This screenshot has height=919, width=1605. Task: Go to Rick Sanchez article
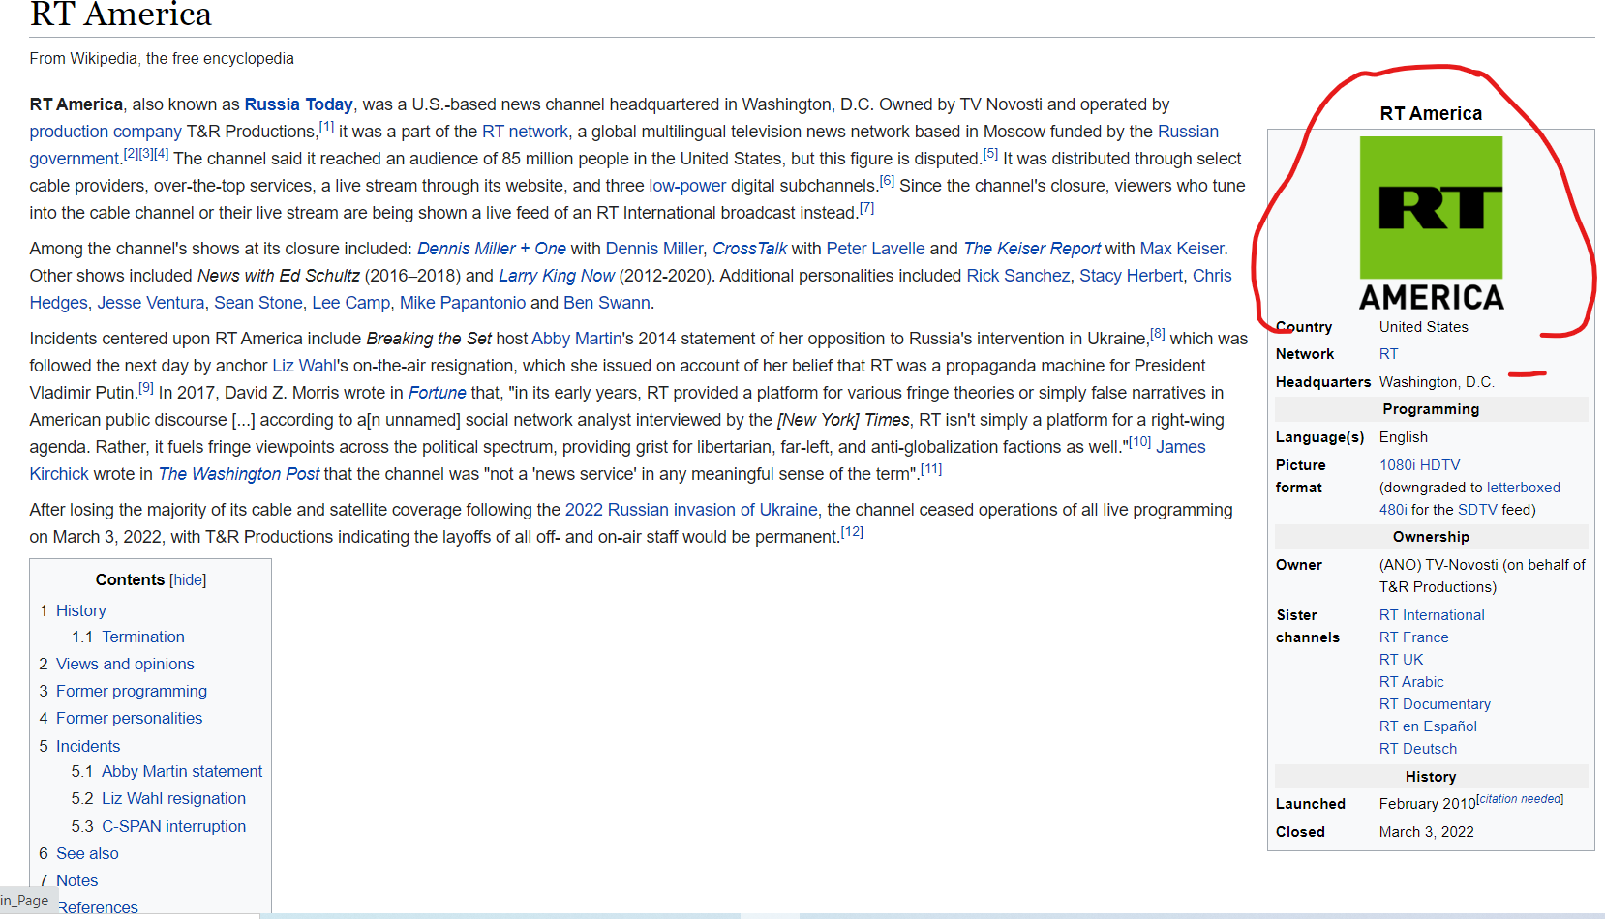(x=1018, y=276)
